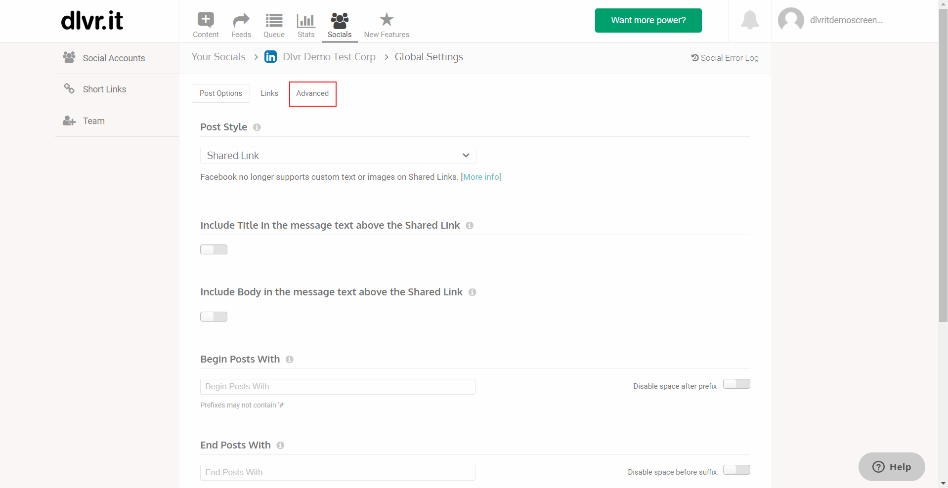Viewport: 948px width, 488px height.
Task: Open the Stats chart icon
Action: tap(306, 20)
